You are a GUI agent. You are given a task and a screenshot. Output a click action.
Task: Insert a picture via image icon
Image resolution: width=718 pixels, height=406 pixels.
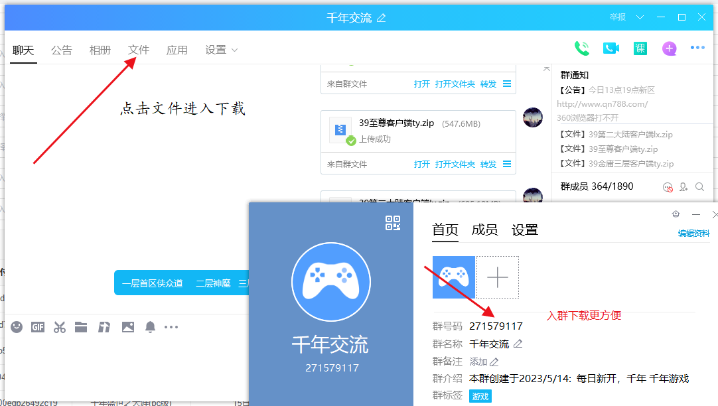(128, 327)
